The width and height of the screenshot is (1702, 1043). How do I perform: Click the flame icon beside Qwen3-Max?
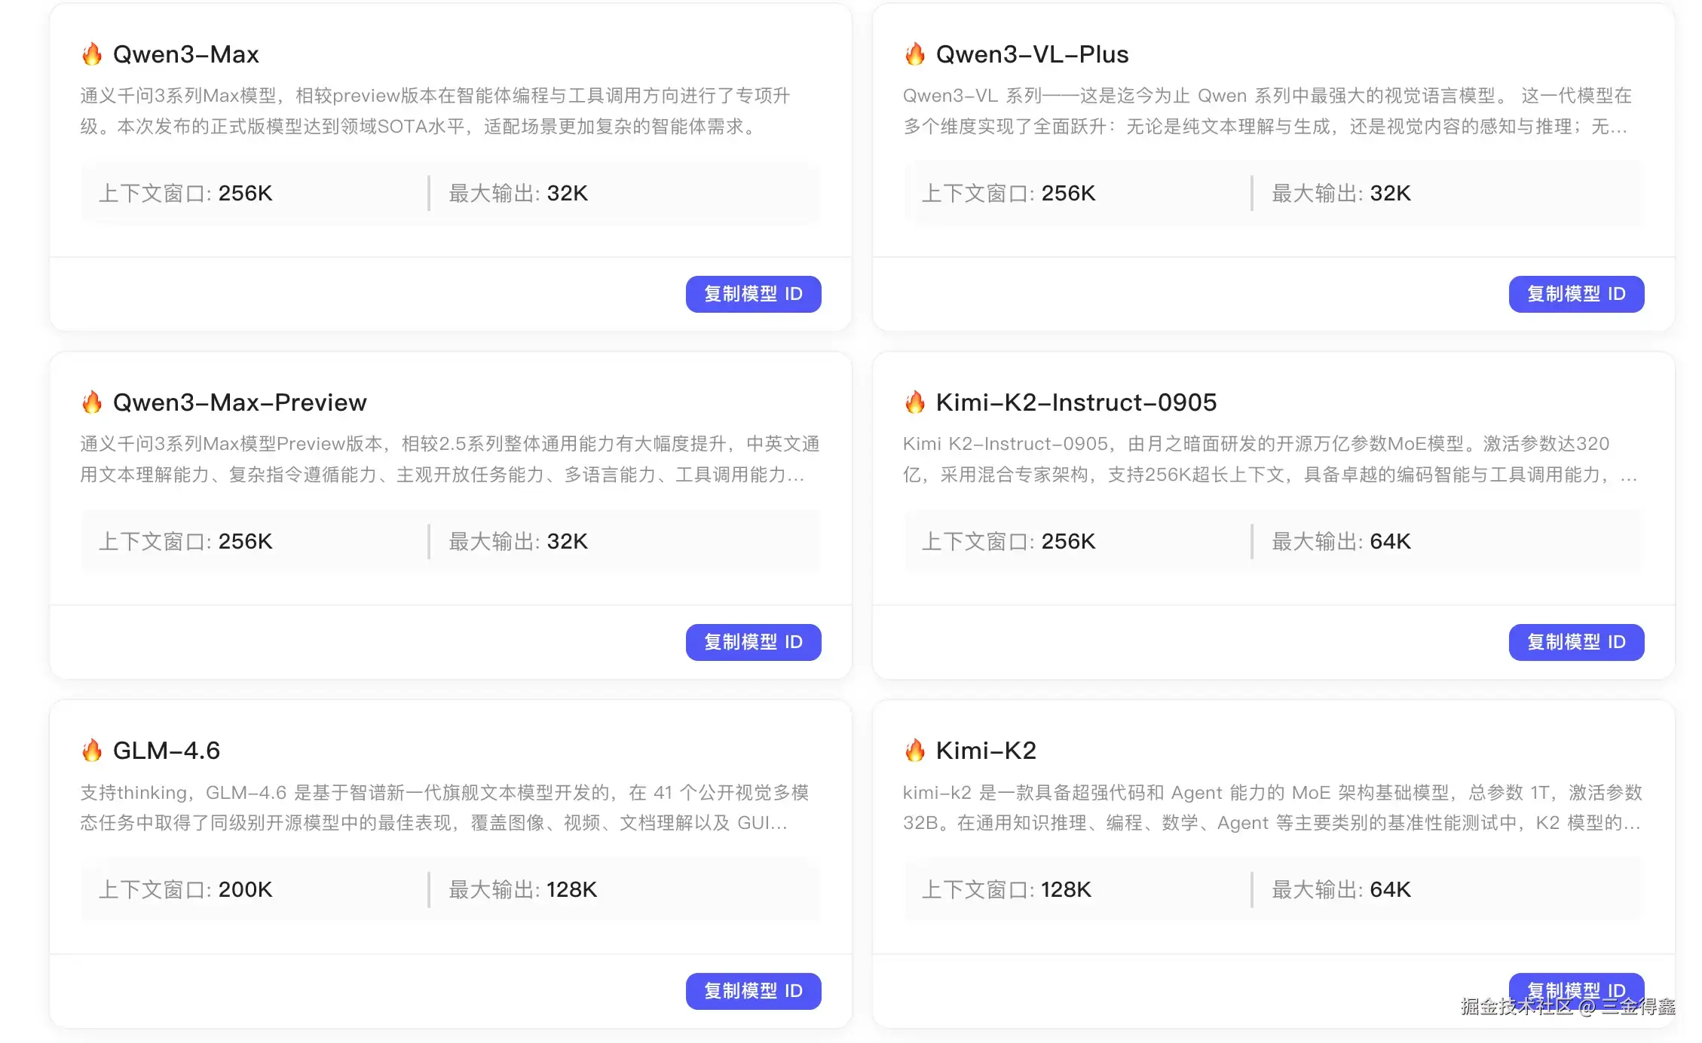pos(92,54)
